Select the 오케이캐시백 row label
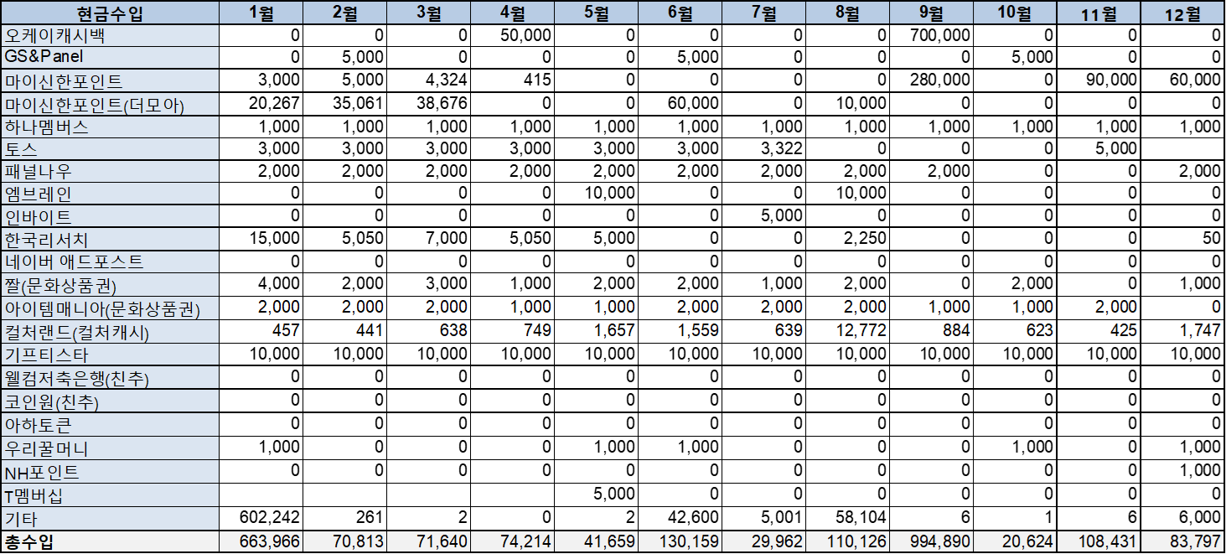The image size is (1226, 554). [110, 35]
